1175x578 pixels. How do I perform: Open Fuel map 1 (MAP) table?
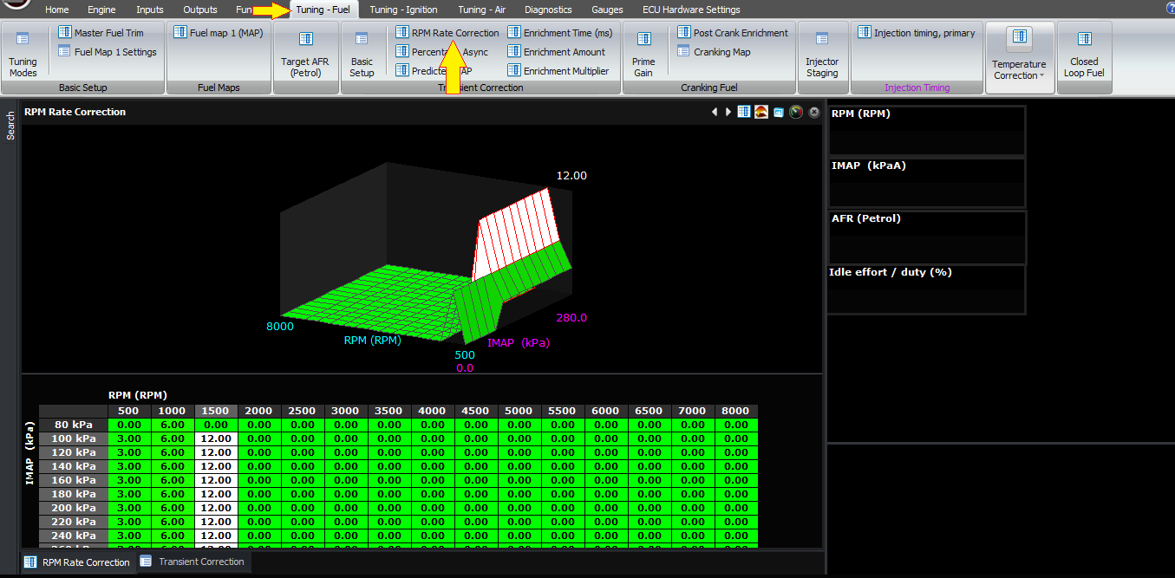[x=218, y=33]
